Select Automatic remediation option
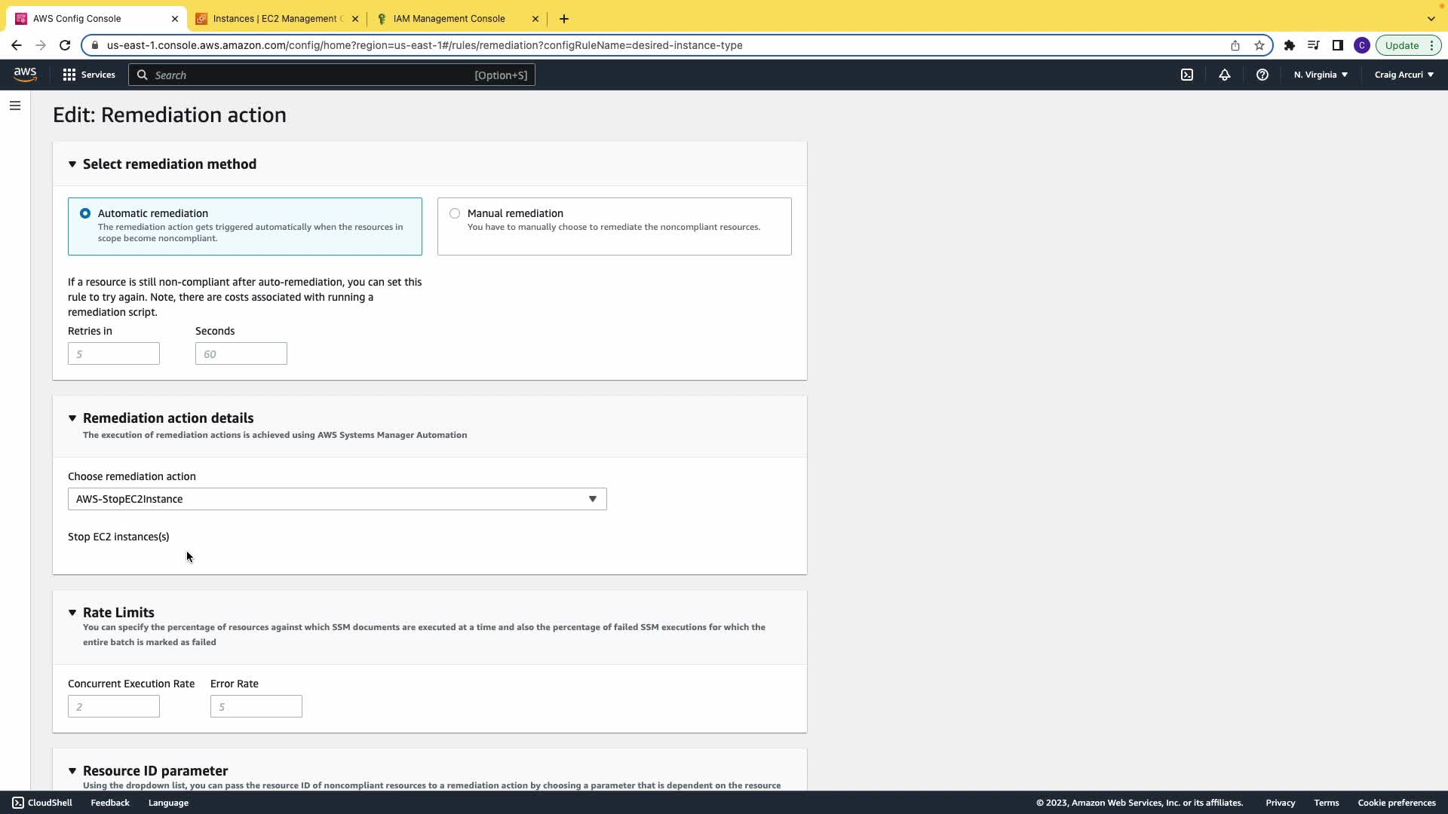 85,213
